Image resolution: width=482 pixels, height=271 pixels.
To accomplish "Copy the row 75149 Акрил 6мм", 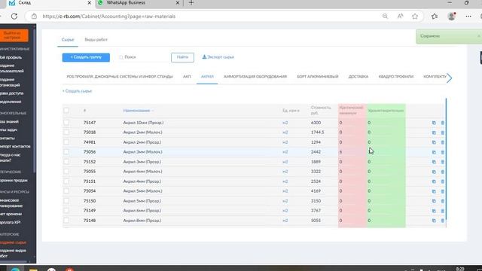I will [x=434, y=211].
